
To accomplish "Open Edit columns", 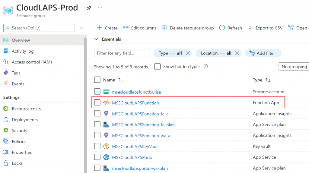I will (x=139, y=28).
